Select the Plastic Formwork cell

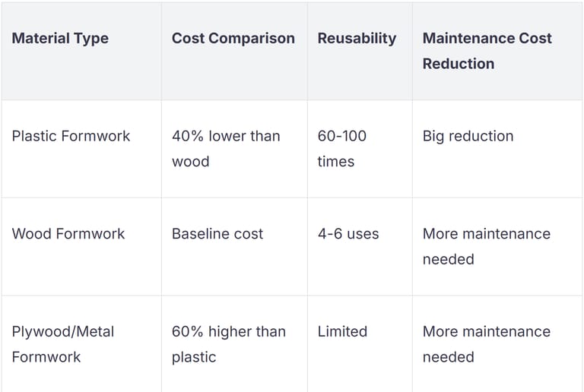pos(71,136)
